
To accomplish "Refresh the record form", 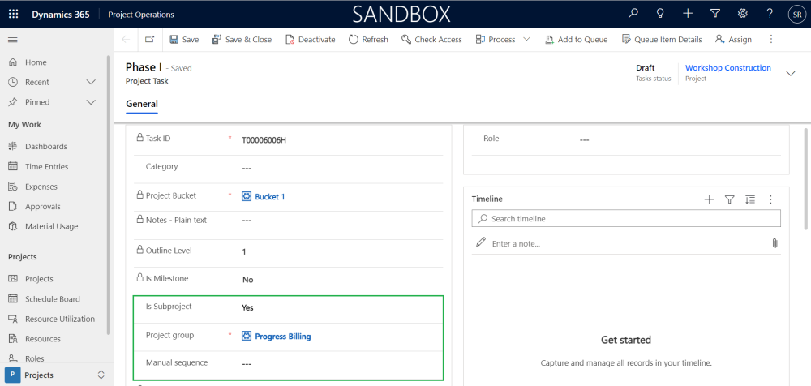I will (368, 39).
